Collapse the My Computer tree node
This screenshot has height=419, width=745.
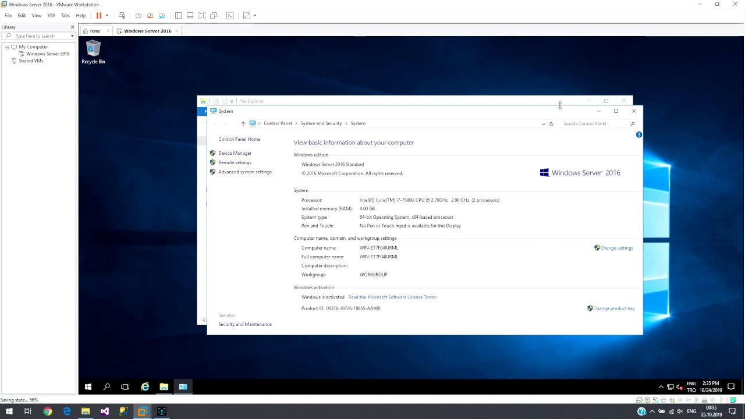pos(7,47)
